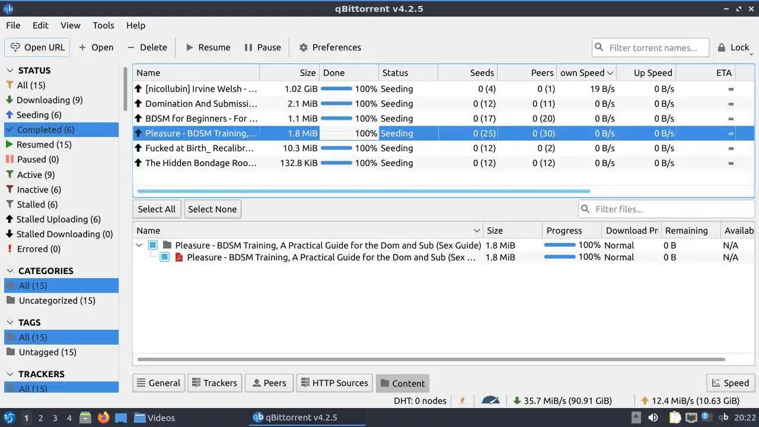The height and width of the screenshot is (427, 759).
Task: Click the Select All button
Action: pos(157,209)
